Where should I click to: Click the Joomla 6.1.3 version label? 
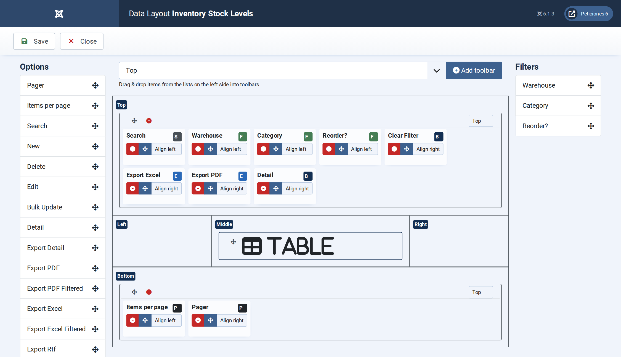[546, 14]
